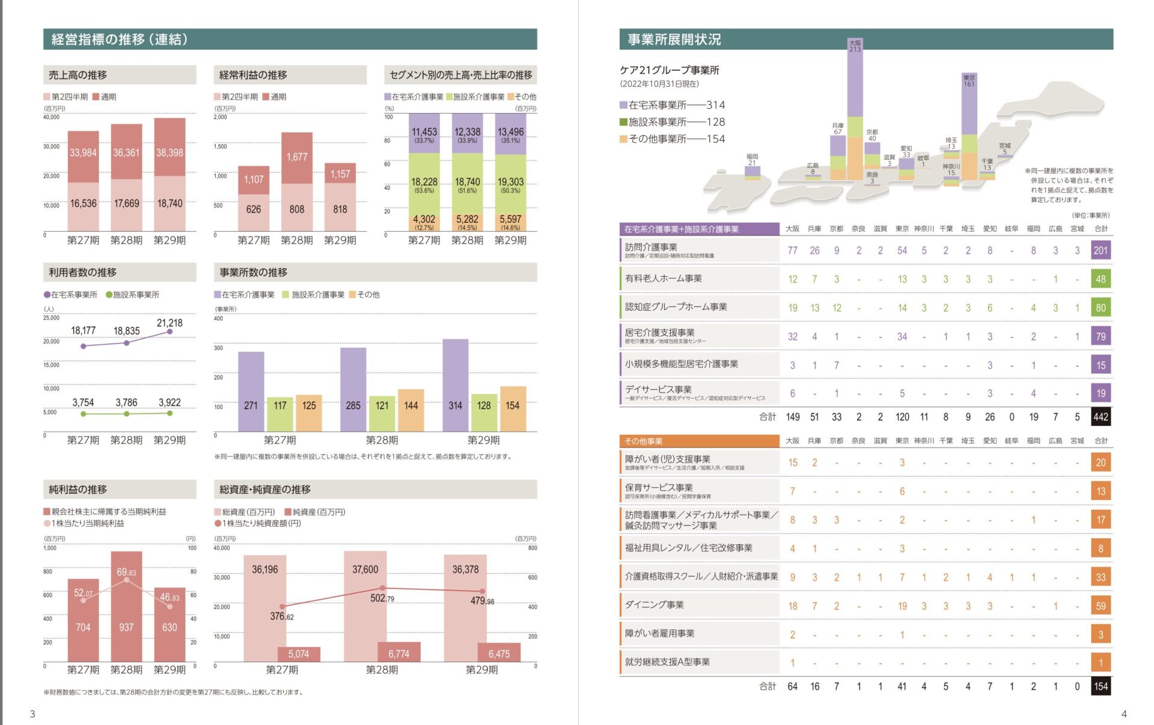
Task: Click the black 442 grand total cell
Action: (1101, 417)
